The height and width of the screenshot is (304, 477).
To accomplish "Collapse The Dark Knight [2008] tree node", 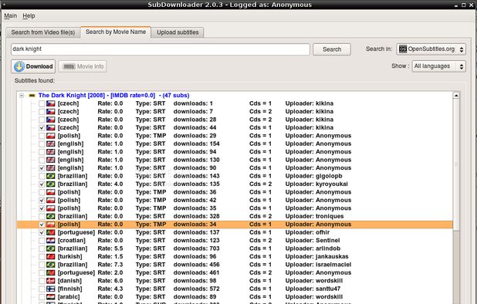I will click(x=22, y=96).
